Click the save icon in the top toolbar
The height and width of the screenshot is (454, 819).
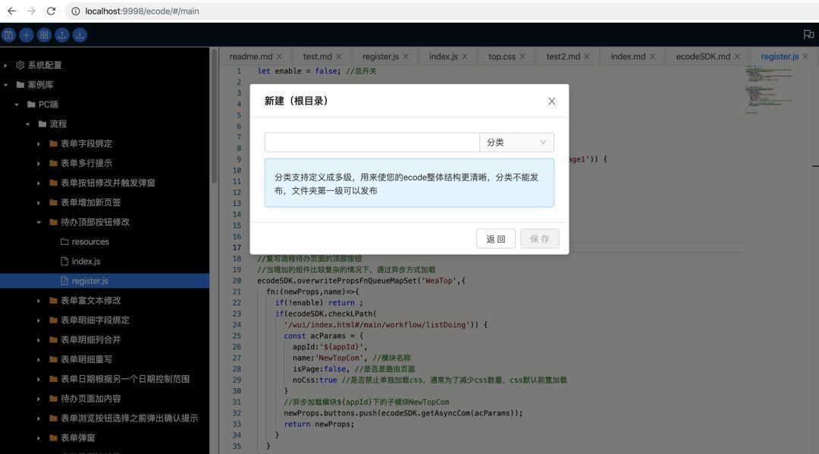[x=8, y=34]
